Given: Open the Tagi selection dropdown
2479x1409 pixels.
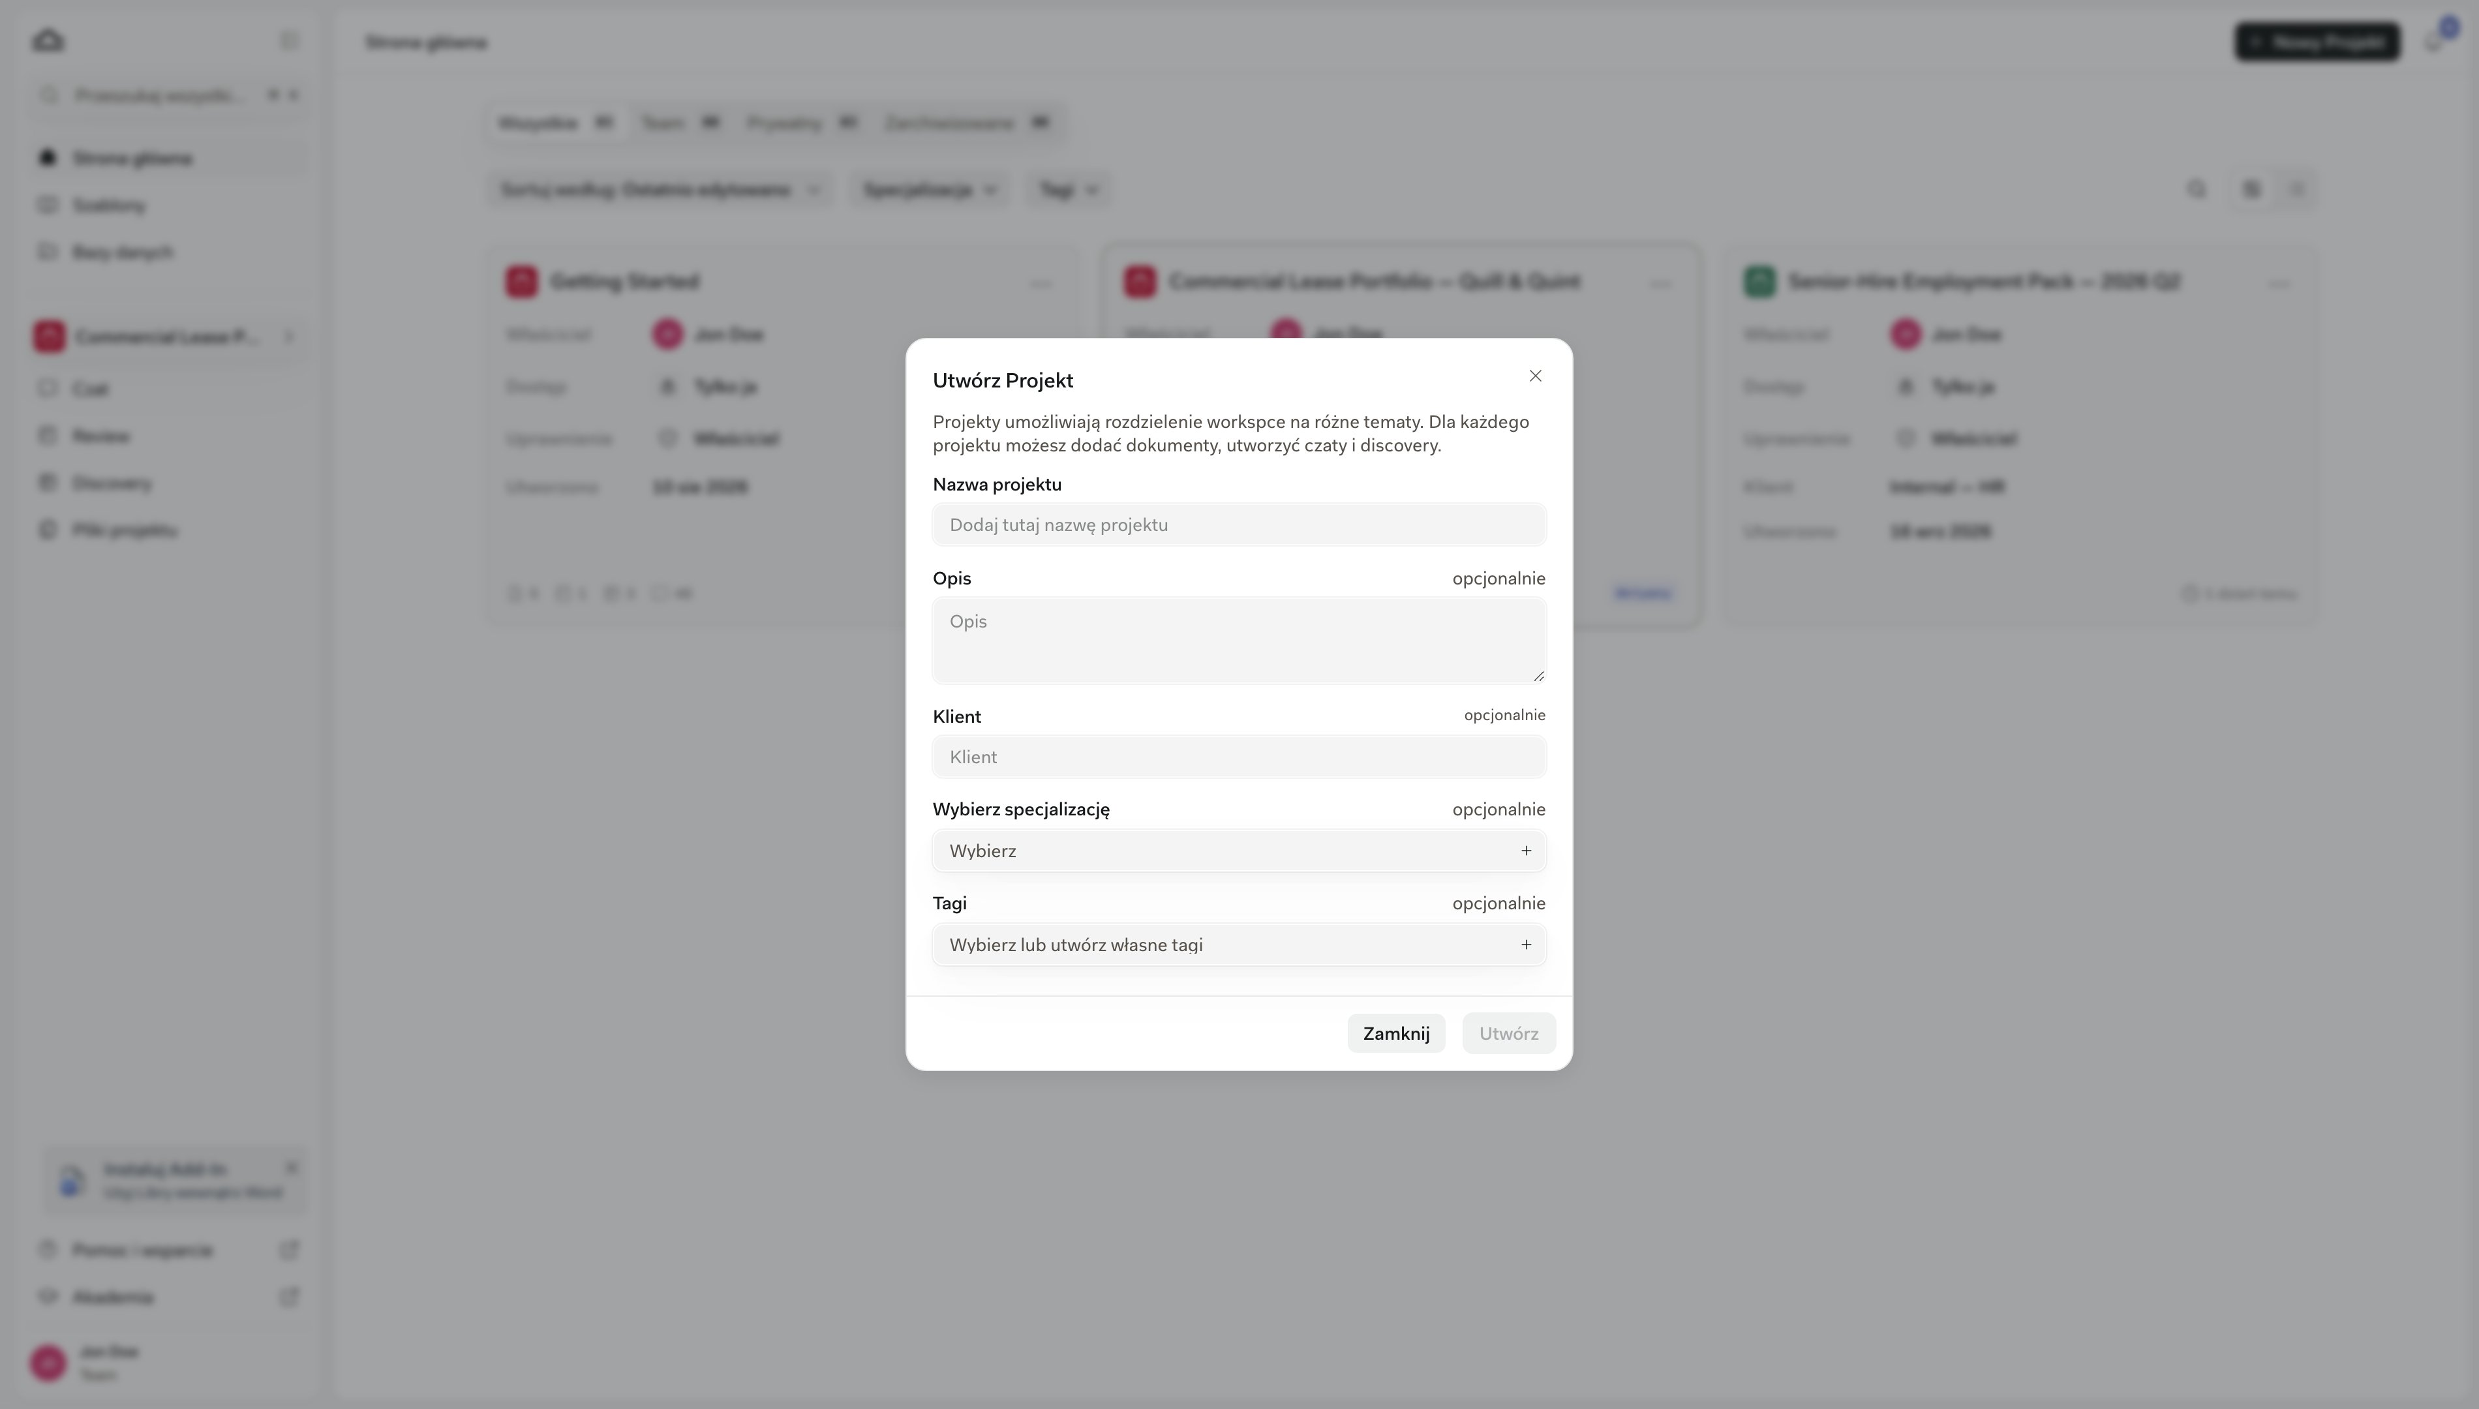Looking at the screenshot, I should coord(1239,945).
